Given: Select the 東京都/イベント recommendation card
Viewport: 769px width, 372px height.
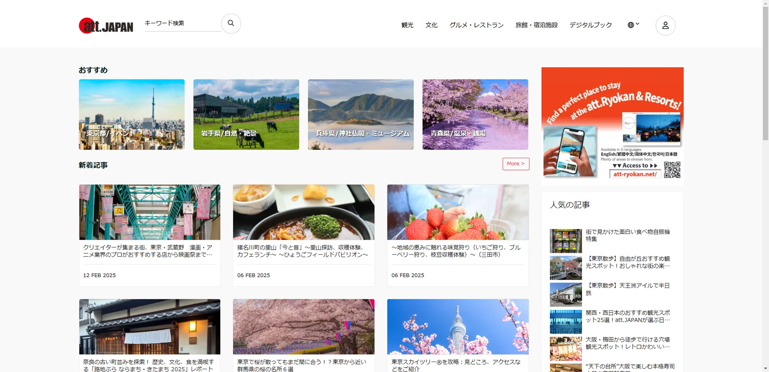Looking at the screenshot, I should click(x=131, y=115).
